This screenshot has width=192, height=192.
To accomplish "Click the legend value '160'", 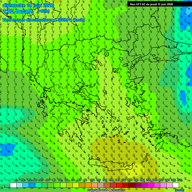I will click(x=130, y=180).
